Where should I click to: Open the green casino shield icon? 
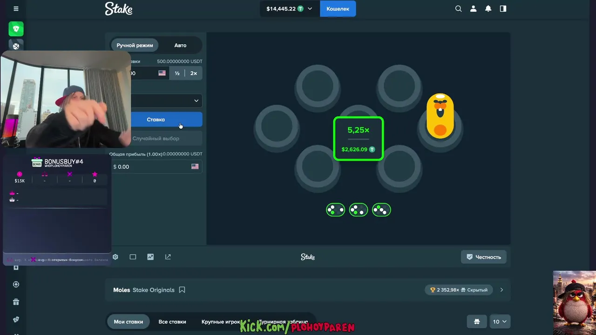16,29
